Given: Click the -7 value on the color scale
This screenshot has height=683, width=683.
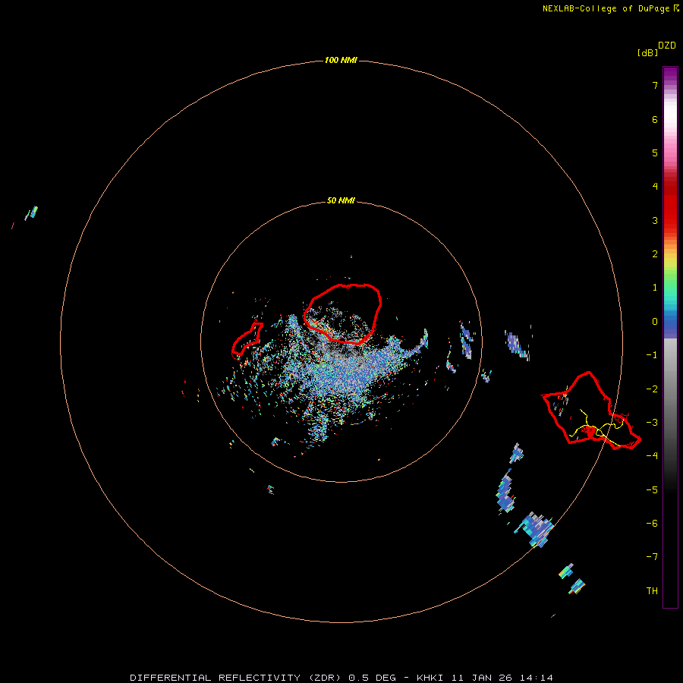Looking at the screenshot, I should [652, 557].
